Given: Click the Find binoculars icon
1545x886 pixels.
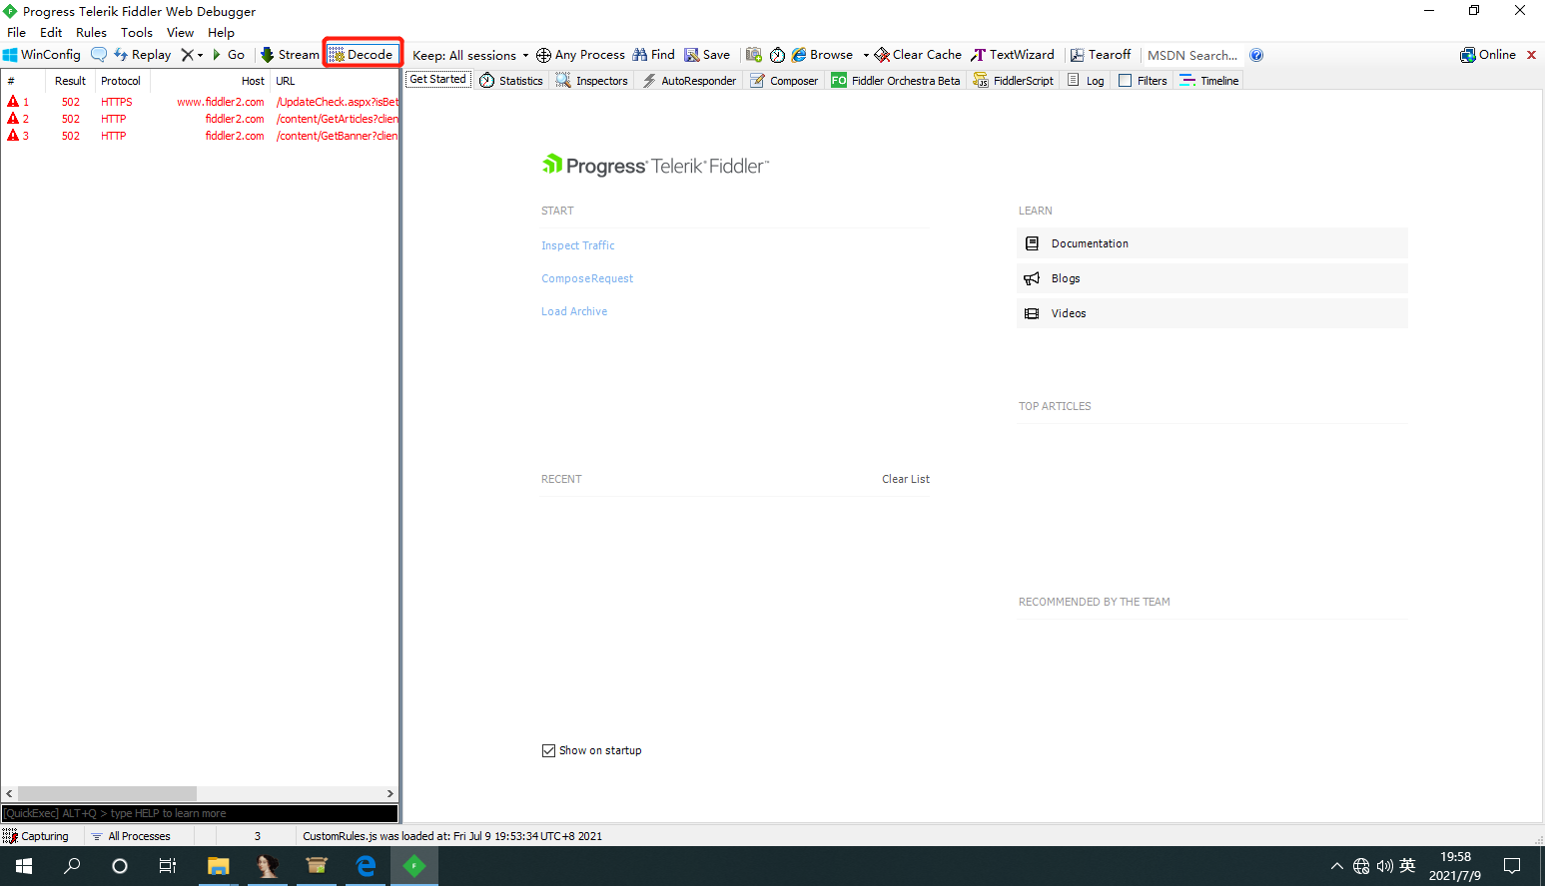Looking at the screenshot, I should point(640,55).
